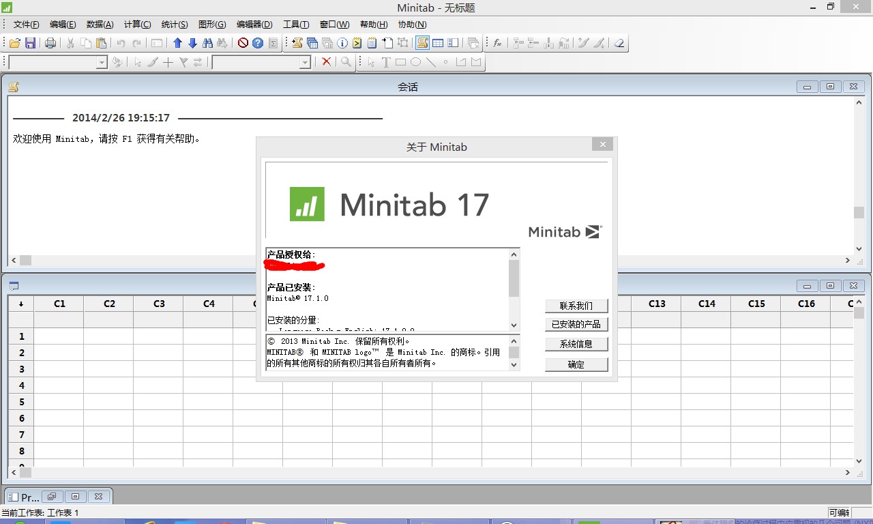
Task: Click the Zoom magnifier icon
Action: (346, 62)
